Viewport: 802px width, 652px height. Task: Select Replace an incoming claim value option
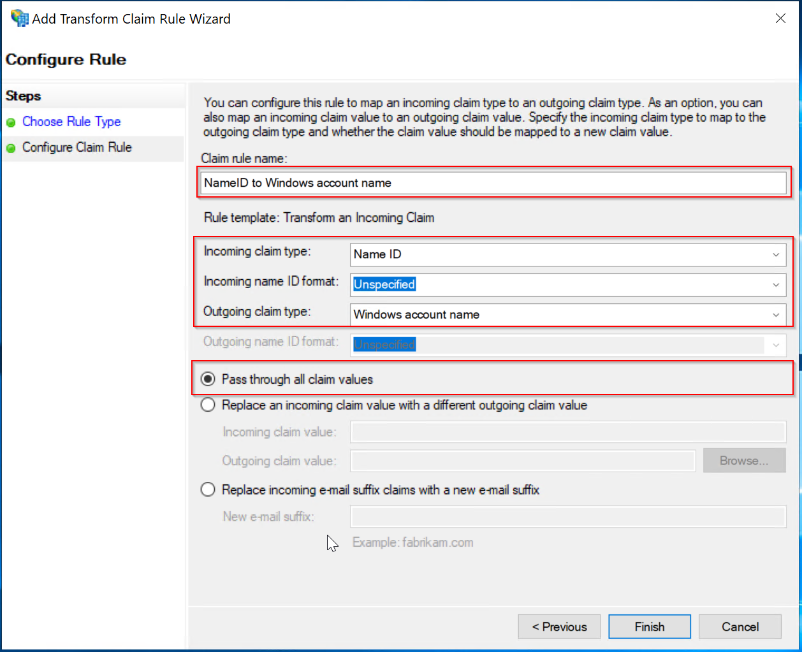pyautogui.click(x=208, y=405)
